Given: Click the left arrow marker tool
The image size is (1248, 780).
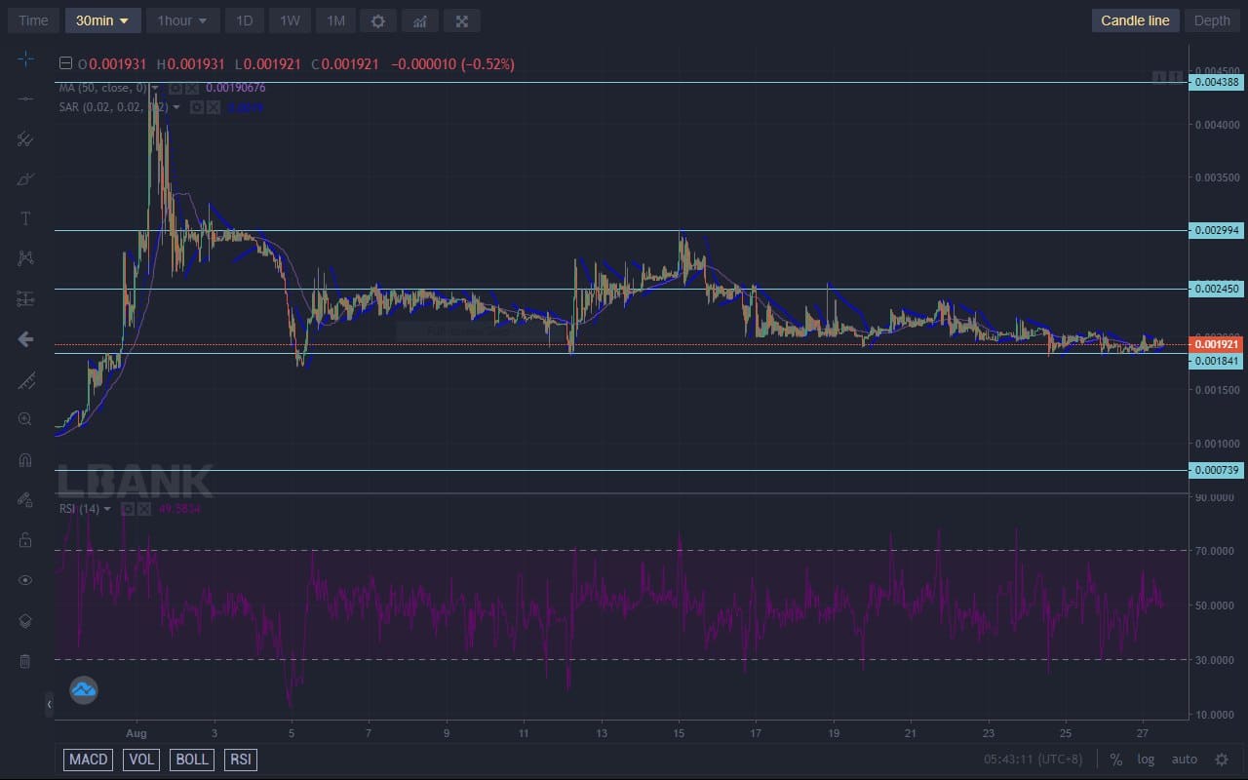Looking at the screenshot, I should pyautogui.click(x=25, y=339).
